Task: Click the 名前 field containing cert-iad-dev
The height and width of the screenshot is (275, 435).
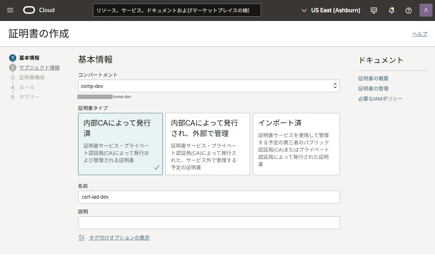Action: (209, 197)
